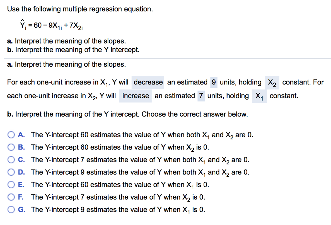
Task: Choose option B stating Y-intercept 60 when X2 is 0
Action: click(x=11, y=147)
